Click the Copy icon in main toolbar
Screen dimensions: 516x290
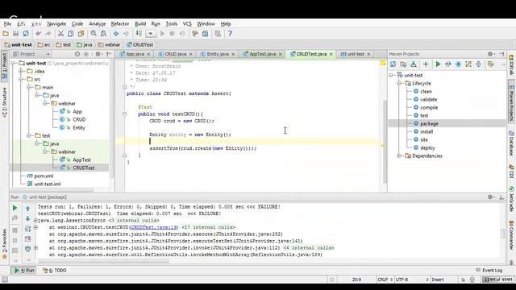pos(71,34)
